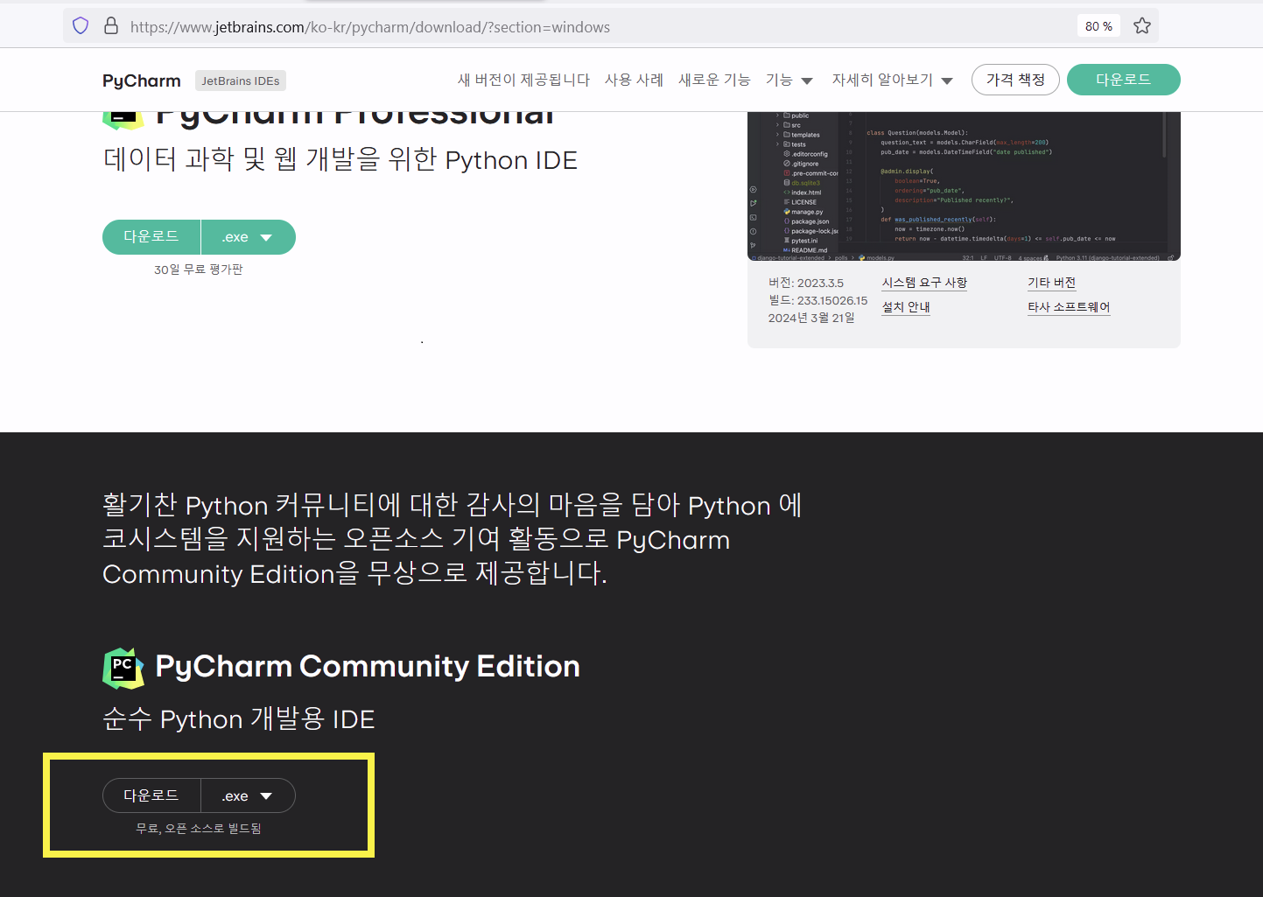1263x897 pixels.
Task: Click the 빌드: 233.15026.15 text
Action: (817, 300)
